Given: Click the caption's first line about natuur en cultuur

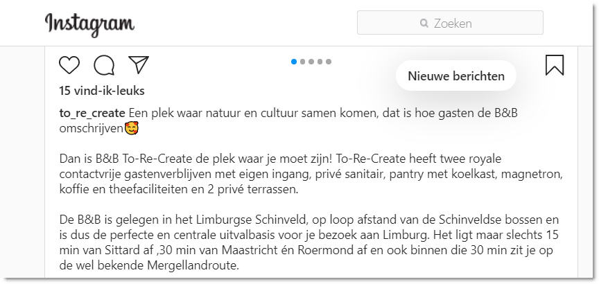Looking at the screenshot, I should coord(323,114).
